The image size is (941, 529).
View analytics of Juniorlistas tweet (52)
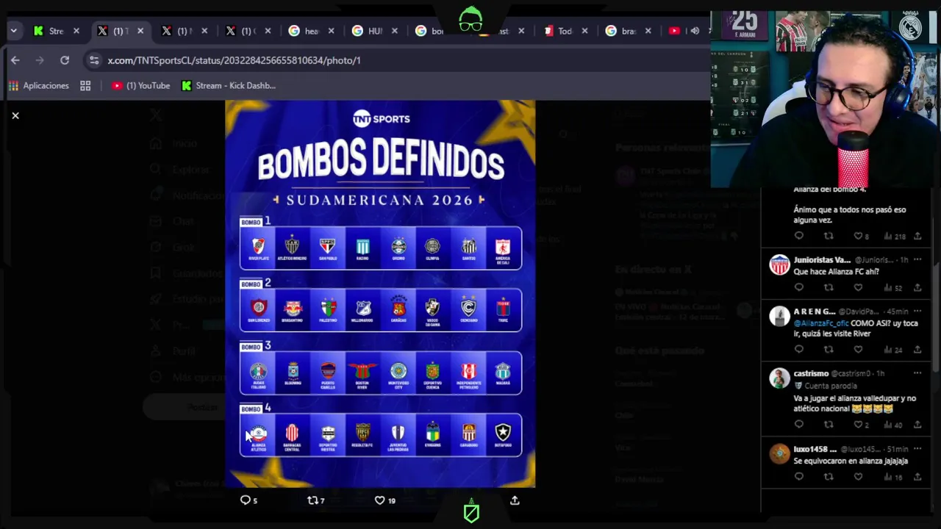point(892,287)
